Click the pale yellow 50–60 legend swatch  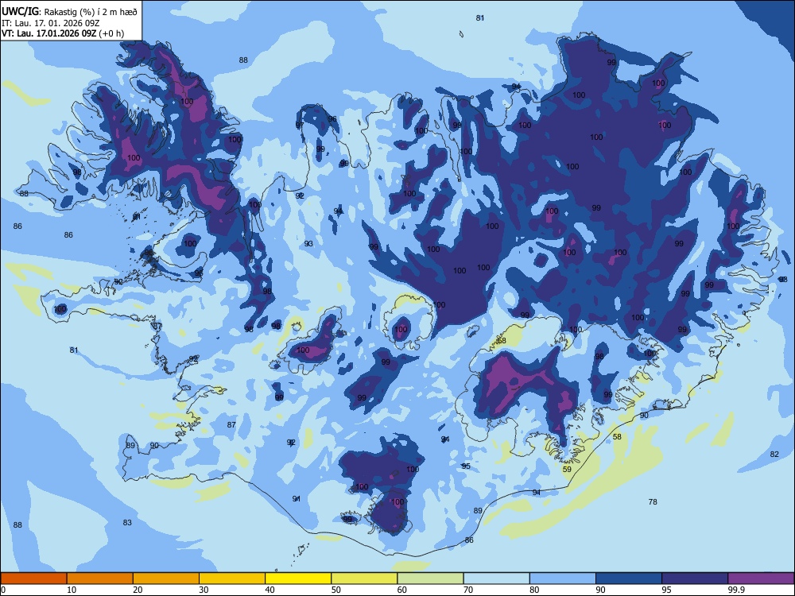click(x=364, y=579)
